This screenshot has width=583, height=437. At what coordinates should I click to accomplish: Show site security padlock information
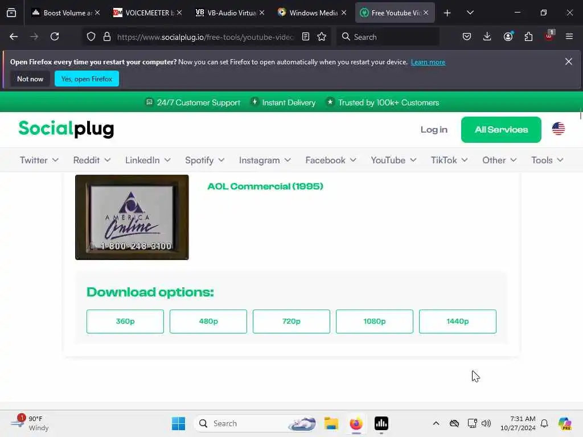(x=107, y=36)
